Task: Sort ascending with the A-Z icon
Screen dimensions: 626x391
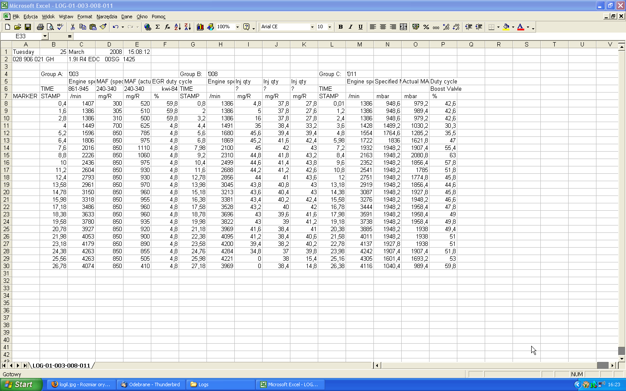Action: 177,27
